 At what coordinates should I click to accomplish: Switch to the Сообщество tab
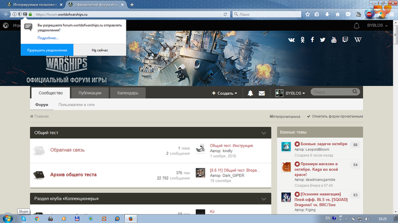51,93
